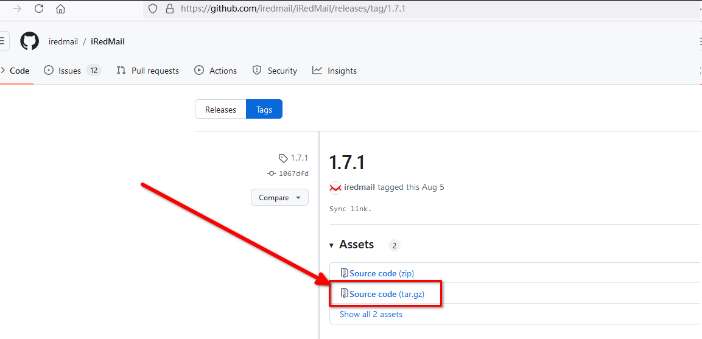702x339 pixels.
Task: Click the GitHub URL address bar
Action: point(421,9)
